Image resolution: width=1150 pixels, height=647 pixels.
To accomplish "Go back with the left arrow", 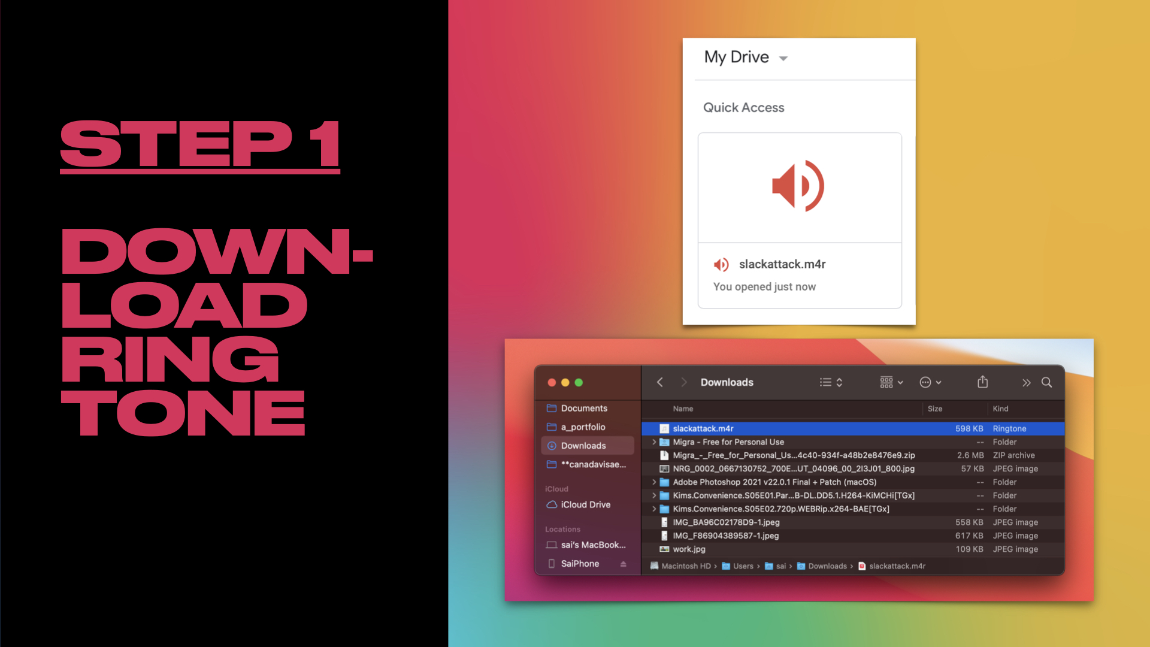I will pyautogui.click(x=660, y=382).
